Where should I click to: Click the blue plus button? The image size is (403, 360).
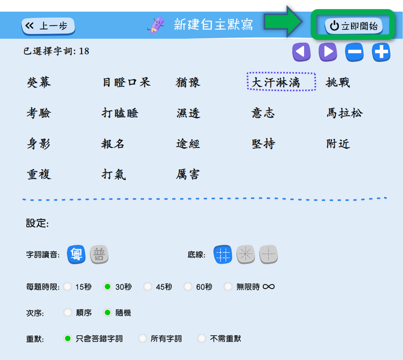click(x=381, y=52)
